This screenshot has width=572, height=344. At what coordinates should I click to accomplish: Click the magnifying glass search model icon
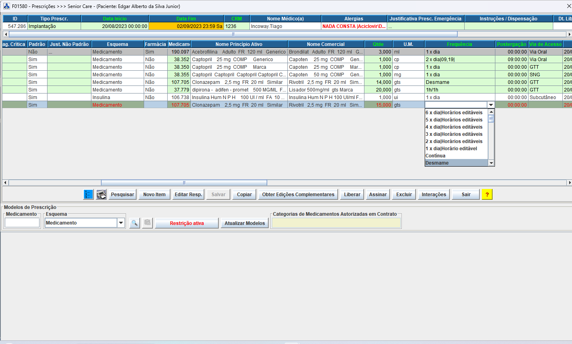tap(135, 223)
